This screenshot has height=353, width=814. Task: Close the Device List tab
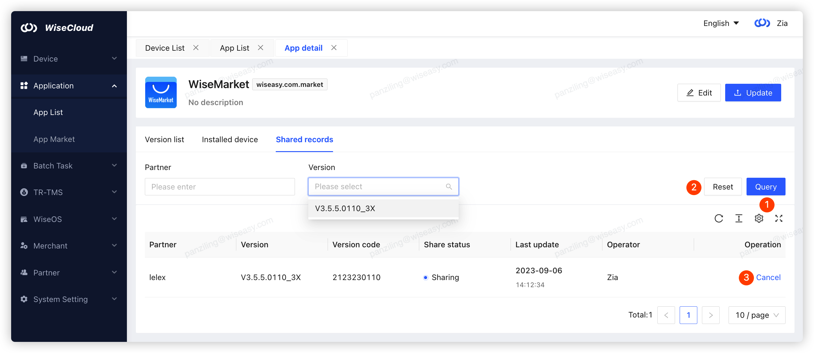click(x=196, y=48)
